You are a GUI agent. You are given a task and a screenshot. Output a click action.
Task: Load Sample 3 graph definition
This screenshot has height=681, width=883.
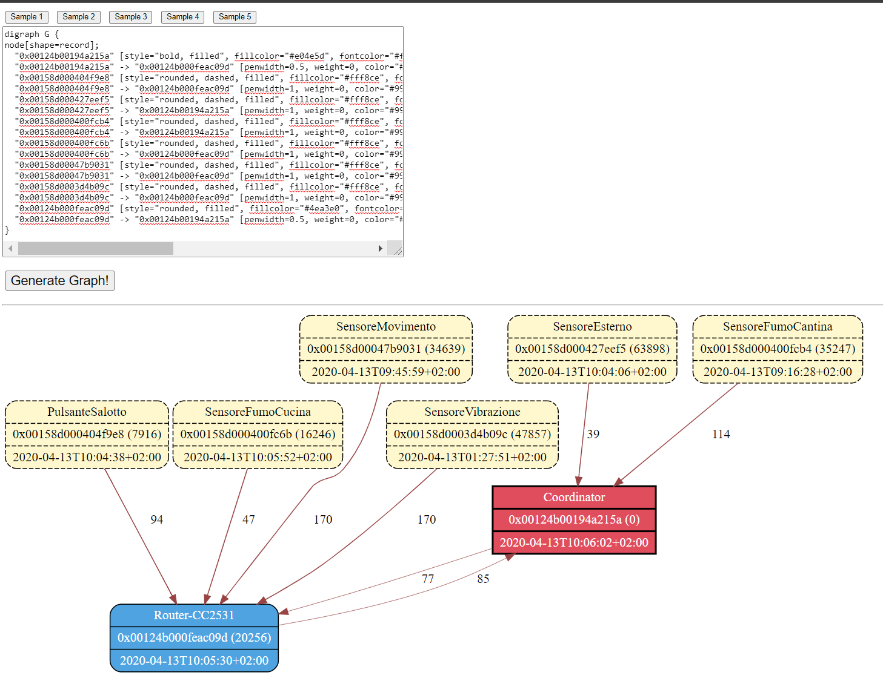[130, 16]
